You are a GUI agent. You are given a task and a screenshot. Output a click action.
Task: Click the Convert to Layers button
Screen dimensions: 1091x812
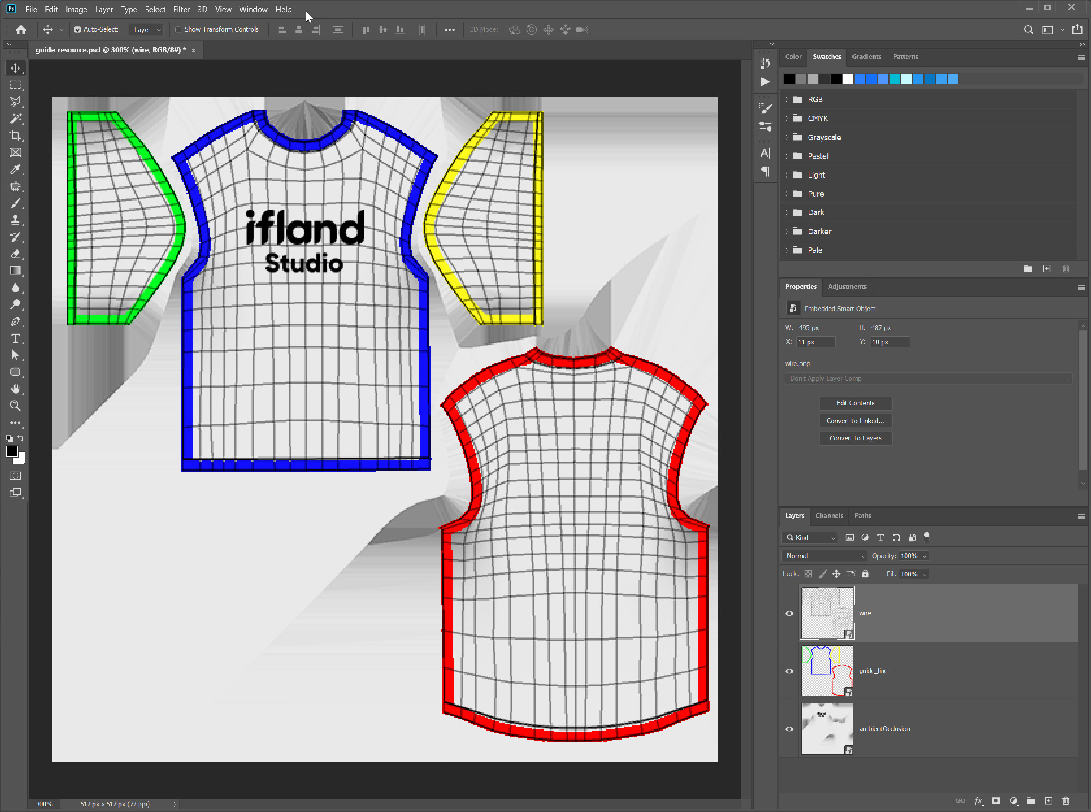click(855, 438)
